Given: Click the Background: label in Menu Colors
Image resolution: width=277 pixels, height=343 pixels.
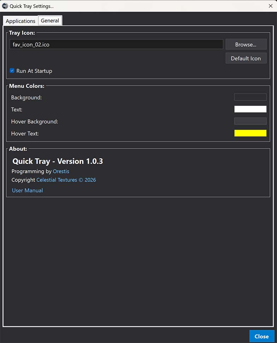Looking at the screenshot, I should [26, 98].
